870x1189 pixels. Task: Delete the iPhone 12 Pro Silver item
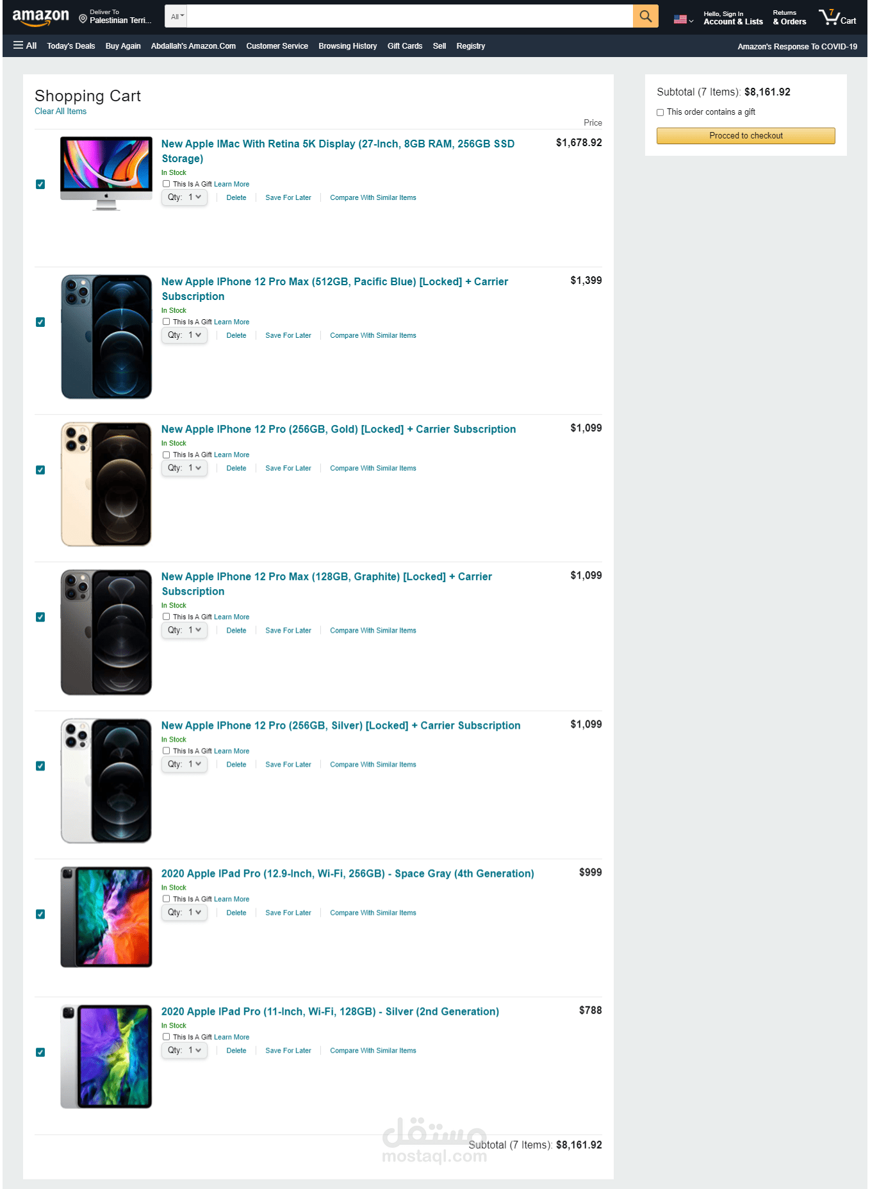(x=236, y=765)
